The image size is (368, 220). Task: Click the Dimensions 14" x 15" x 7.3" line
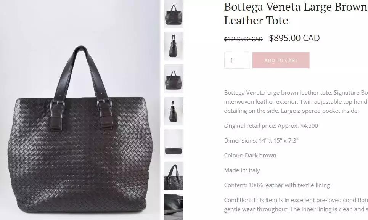(x=261, y=140)
